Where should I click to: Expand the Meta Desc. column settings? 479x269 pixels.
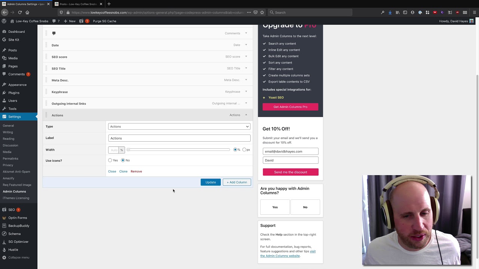(246, 80)
